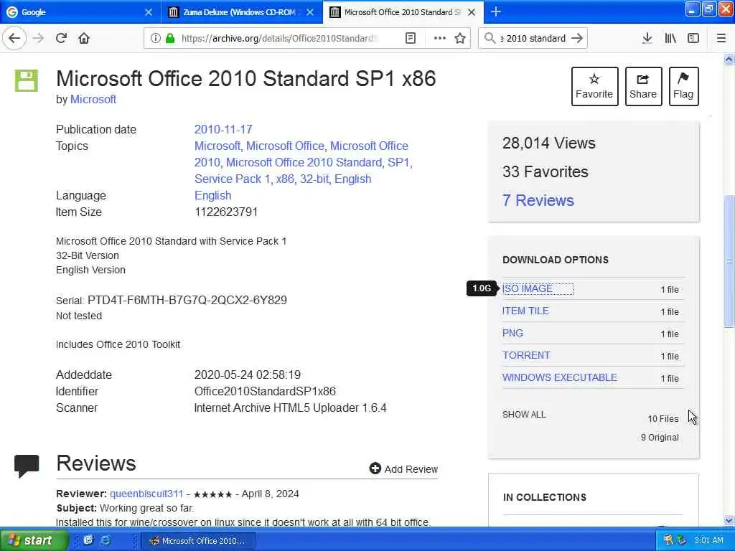The image size is (735, 551).
Task: Open Firefox hamburger menu
Action: click(x=721, y=38)
